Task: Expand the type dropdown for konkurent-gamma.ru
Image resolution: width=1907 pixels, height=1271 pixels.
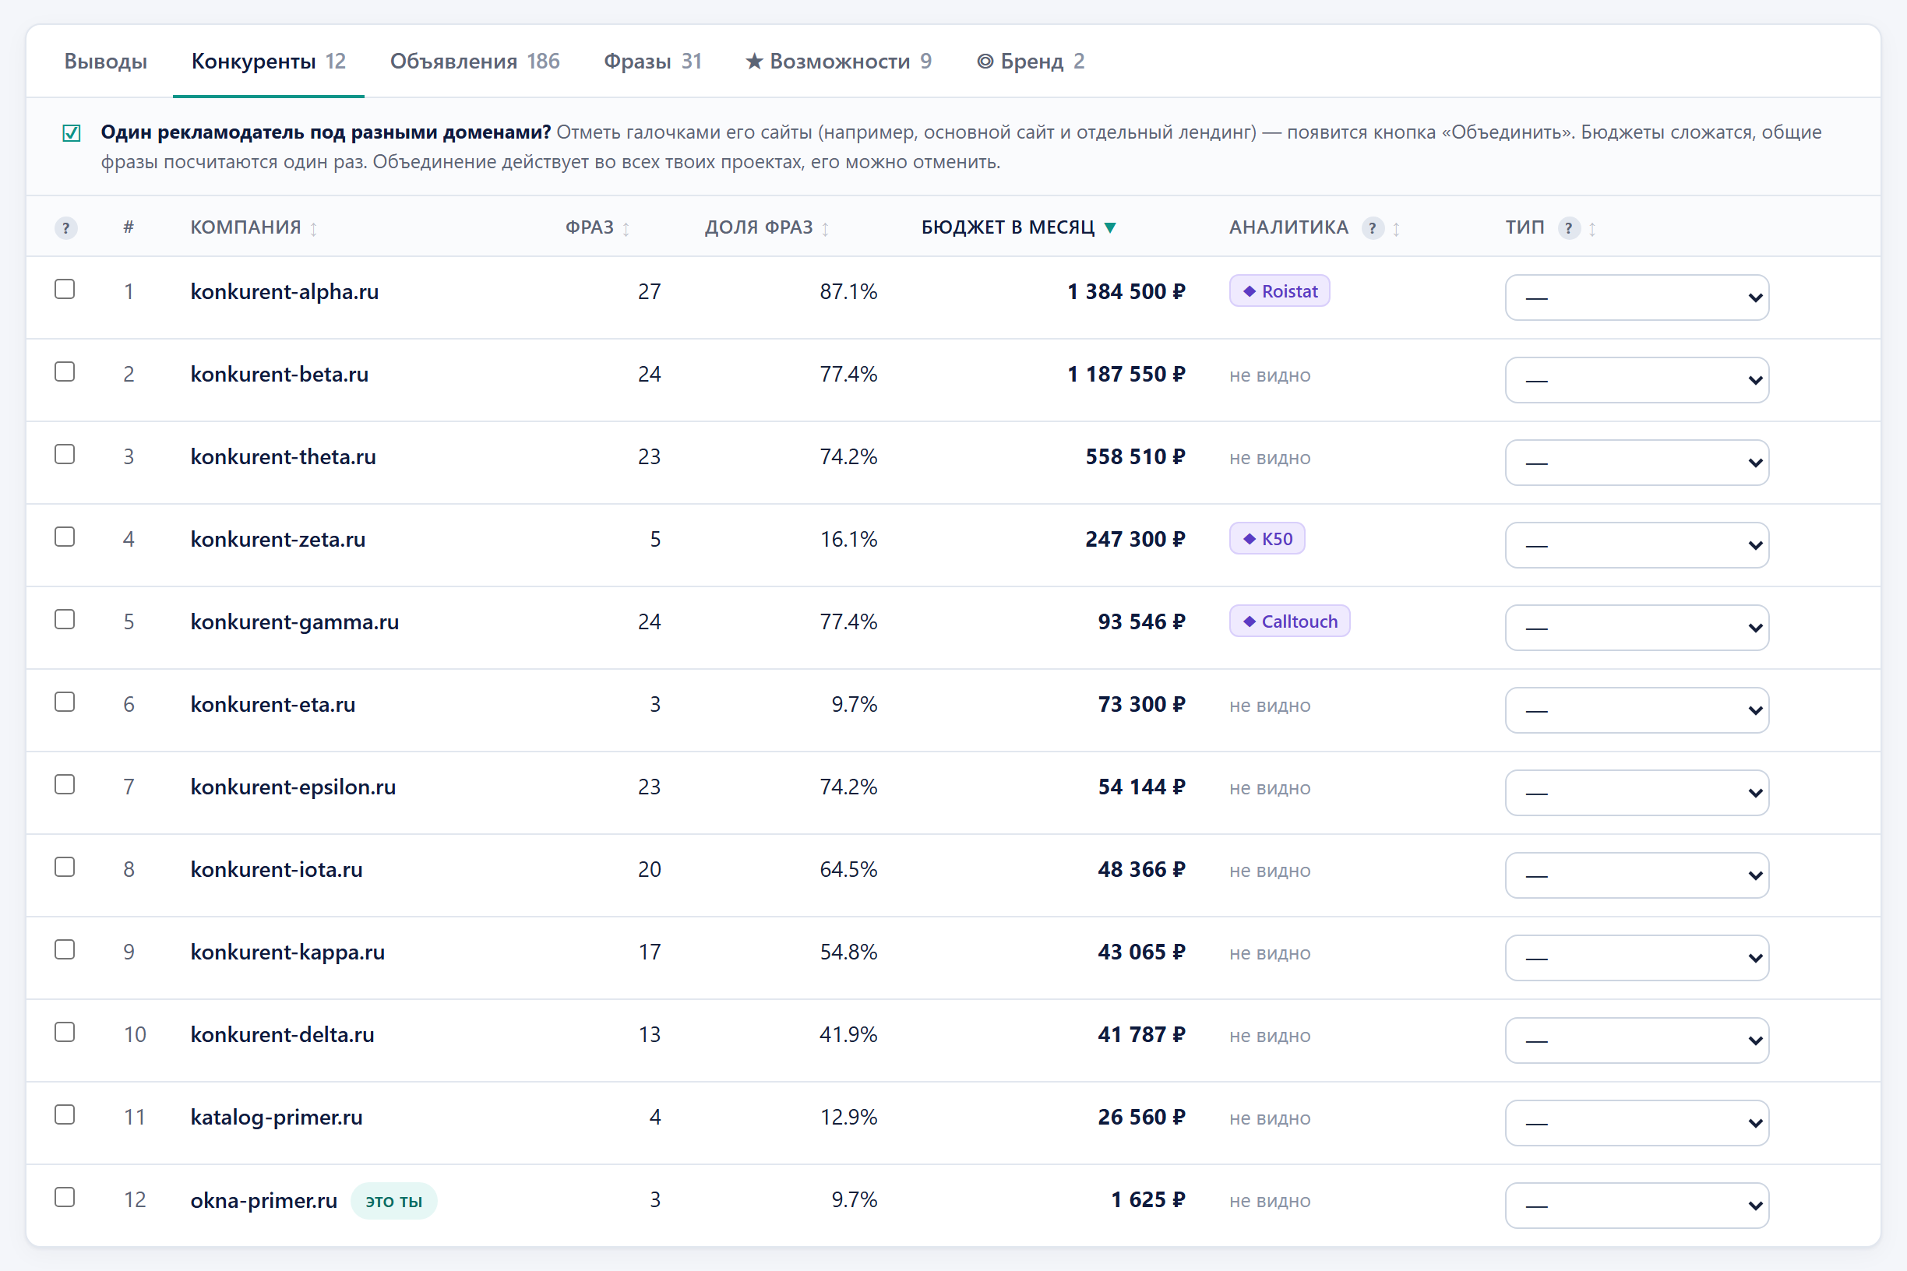Action: (1636, 628)
